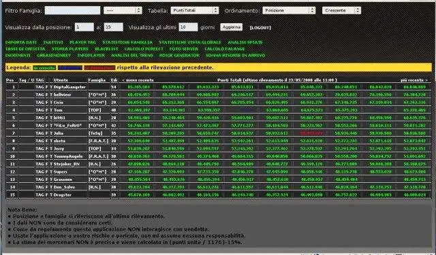
Task: Open the dropdown next to Filtro Famiglia
Action: coord(123,11)
